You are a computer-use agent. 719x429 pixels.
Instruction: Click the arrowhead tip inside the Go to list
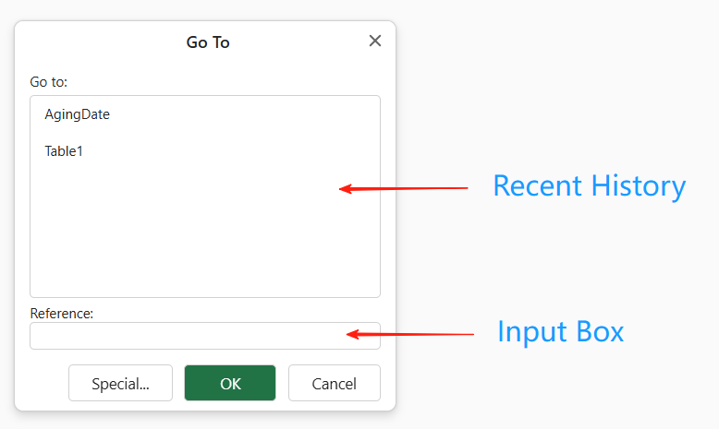tap(341, 188)
